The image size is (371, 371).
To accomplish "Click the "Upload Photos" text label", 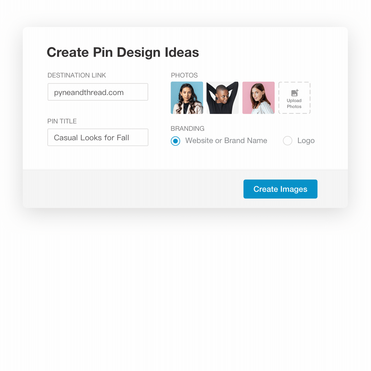I will pos(294,103).
